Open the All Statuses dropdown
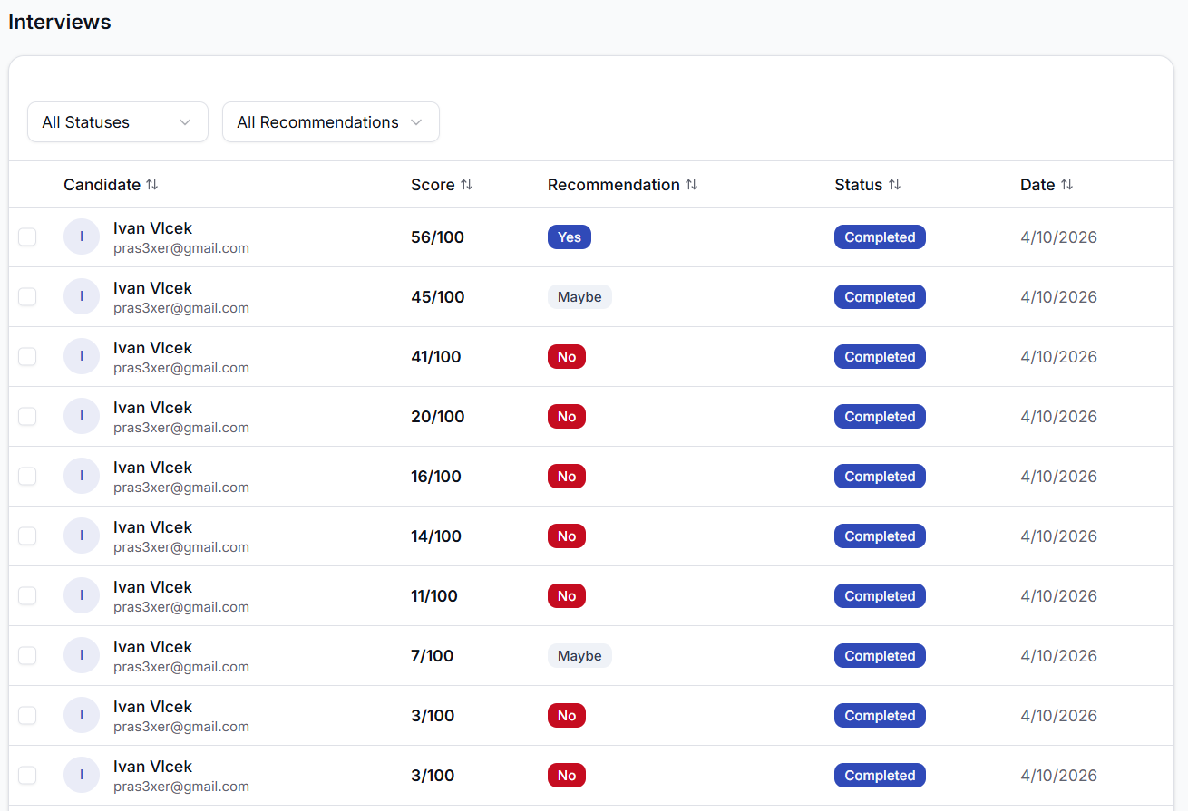This screenshot has height=811, width=1188. click(117, 121)
